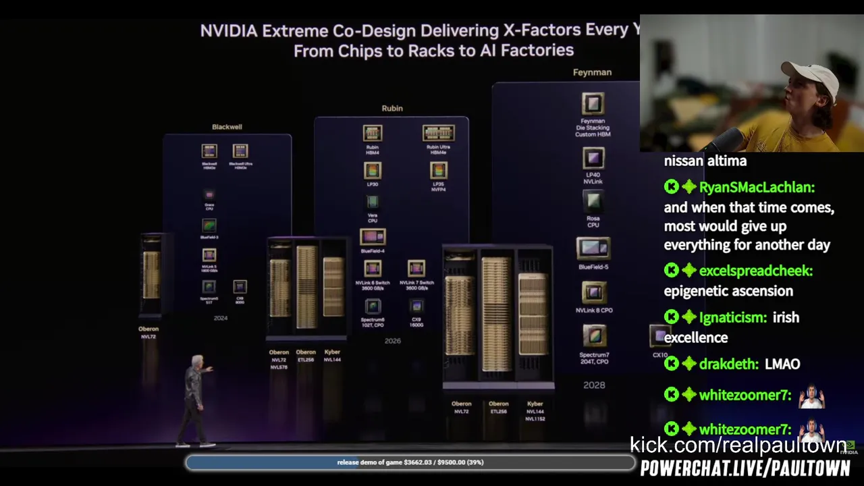Click the Blackwell Ultra HBM3e chip icon
Image resolution: width=864 pixels, height=486 pixels.
[240, 151]
